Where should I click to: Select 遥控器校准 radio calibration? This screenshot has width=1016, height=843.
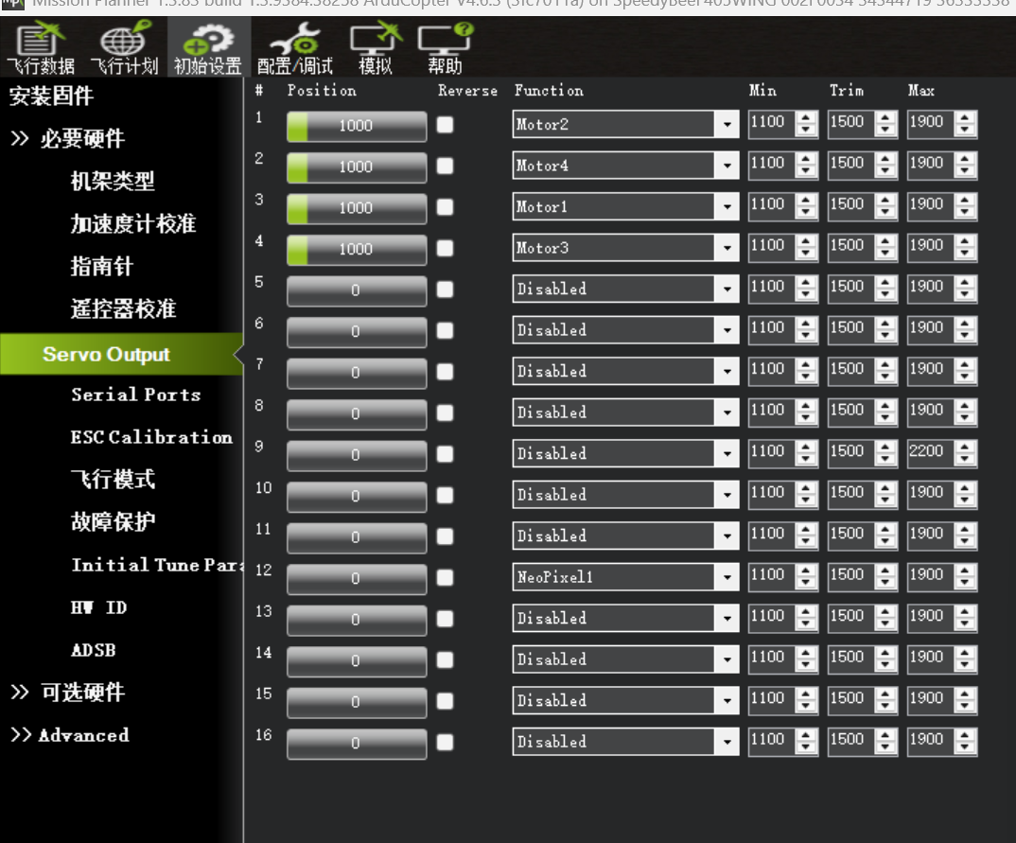(123, 308)
